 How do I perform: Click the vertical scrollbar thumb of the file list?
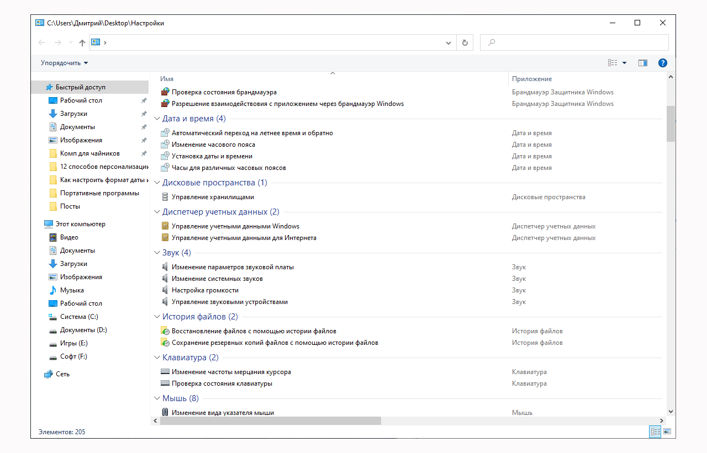[x=671, y=124]
